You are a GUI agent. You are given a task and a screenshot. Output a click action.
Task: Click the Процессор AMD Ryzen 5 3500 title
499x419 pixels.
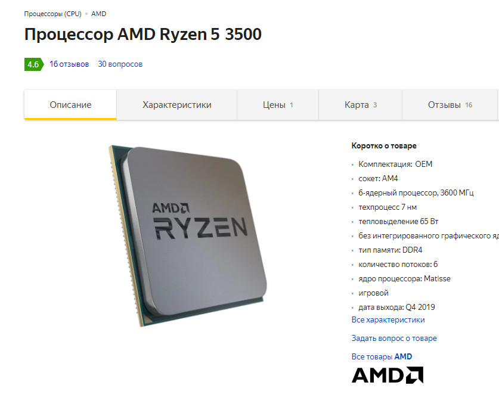pos(143,34)
